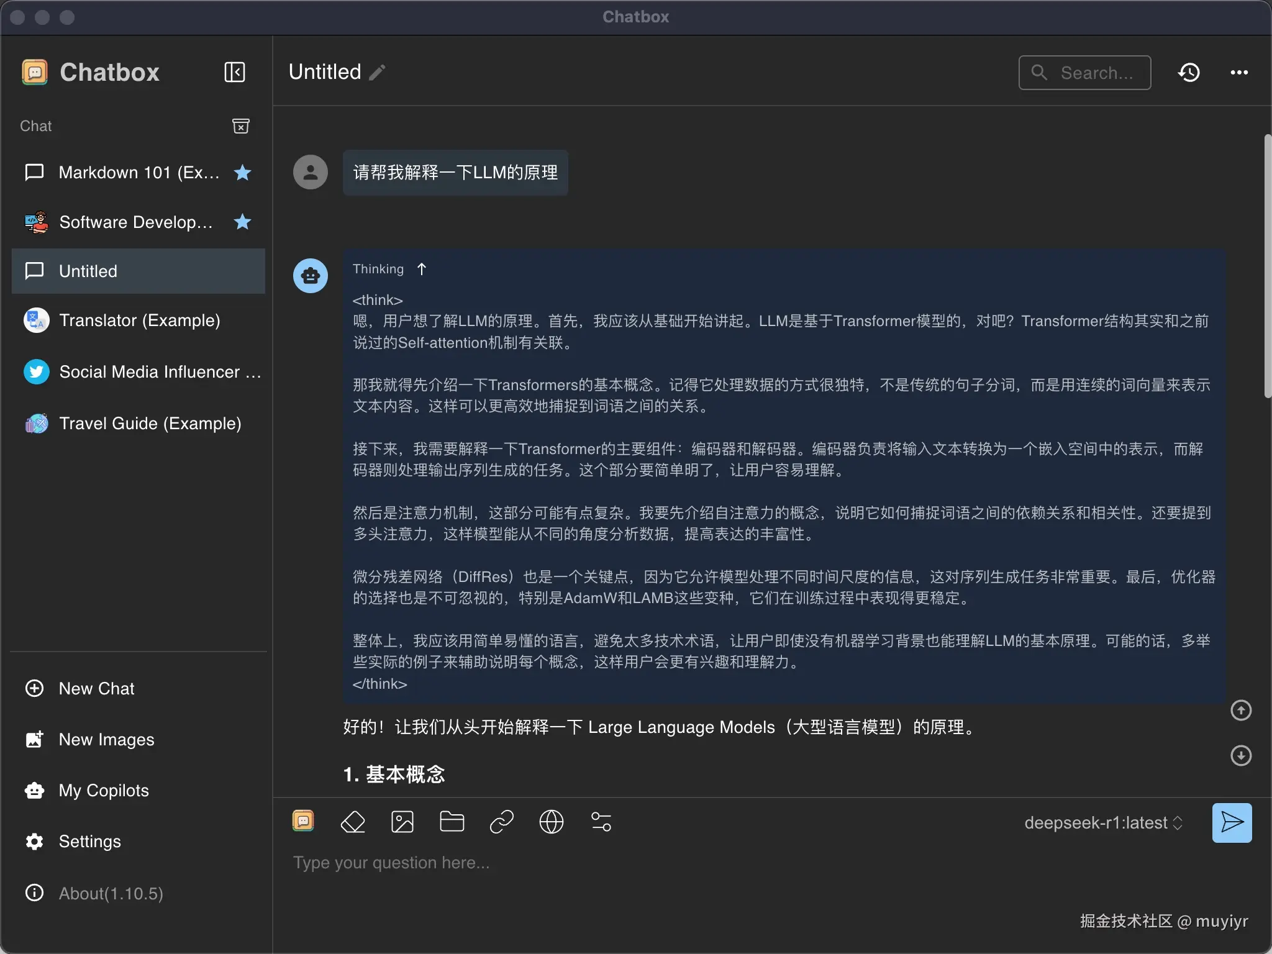This screenshot has height=954, width=1272.
Task: Click the web browsing globe icon
Action: pyautogui.click(x=551, y=822)
